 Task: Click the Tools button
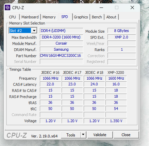pyautogui.click(x=71, y=135)
